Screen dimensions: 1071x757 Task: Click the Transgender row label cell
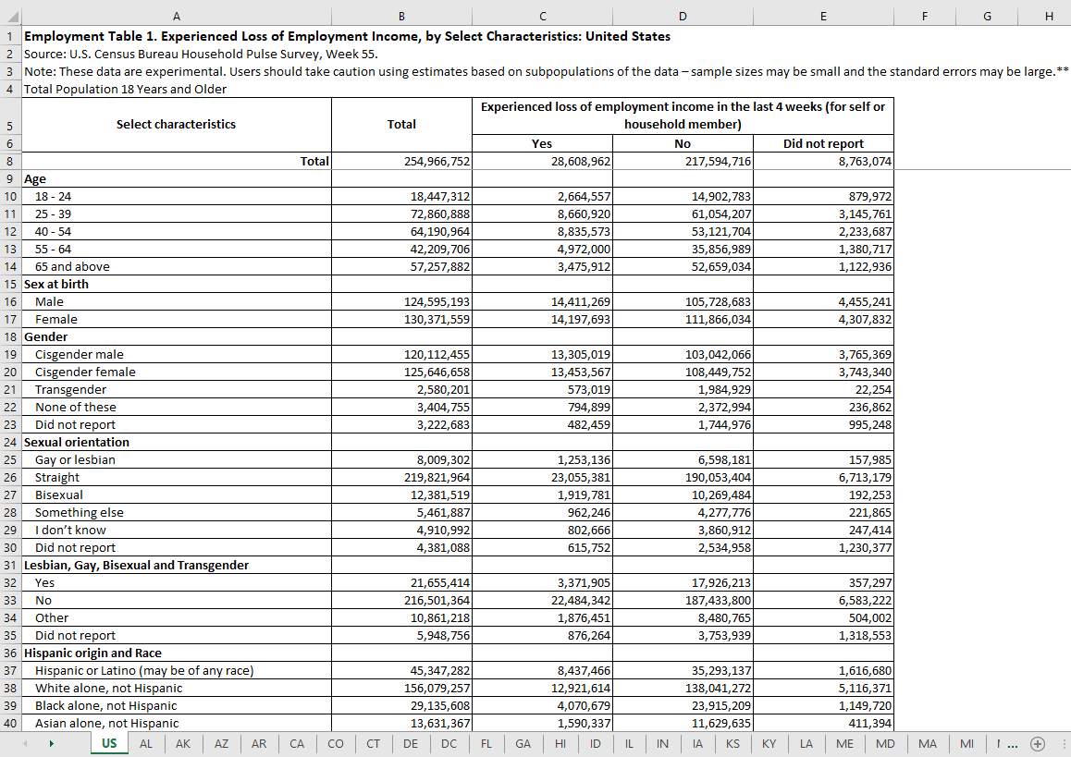pos(176,389)
